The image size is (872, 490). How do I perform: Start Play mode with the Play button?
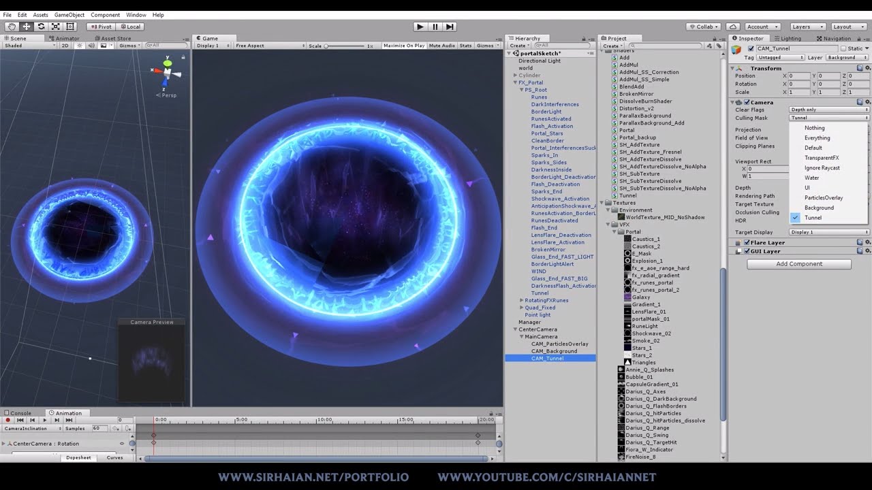420,27
